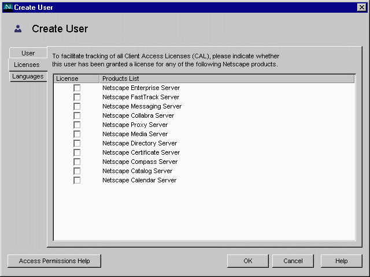
Task: Click the Products List column header
Action: pos(227,78)
